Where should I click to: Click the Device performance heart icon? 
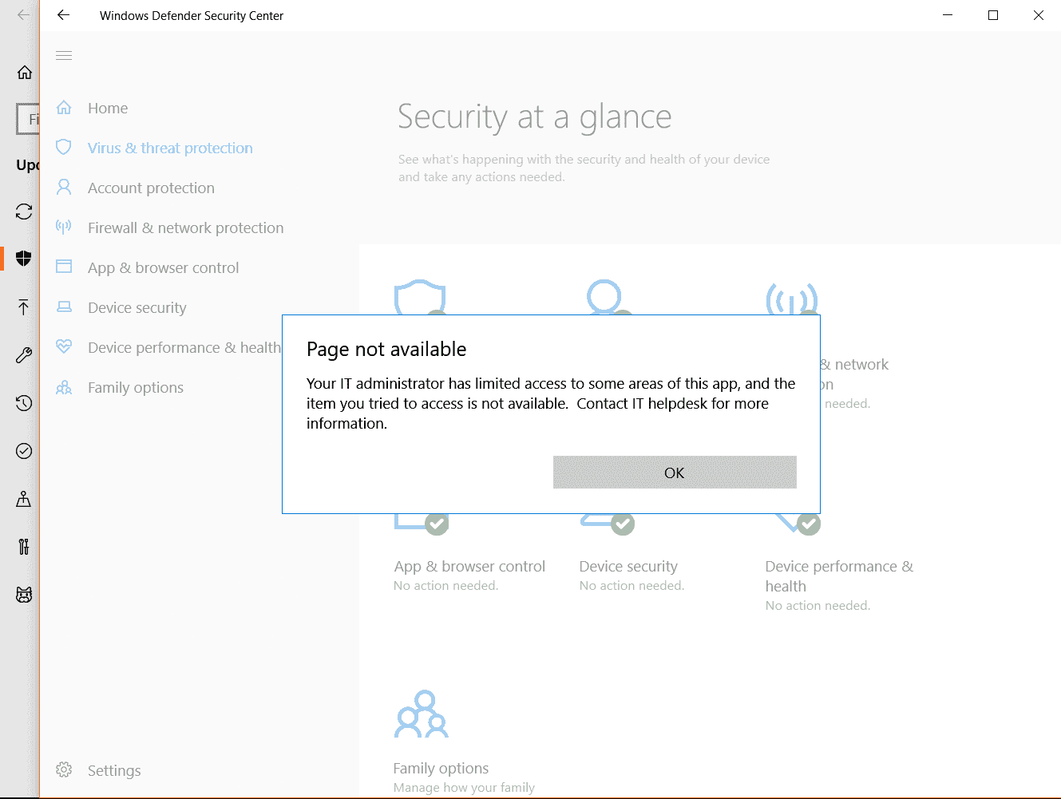(64, 347)
